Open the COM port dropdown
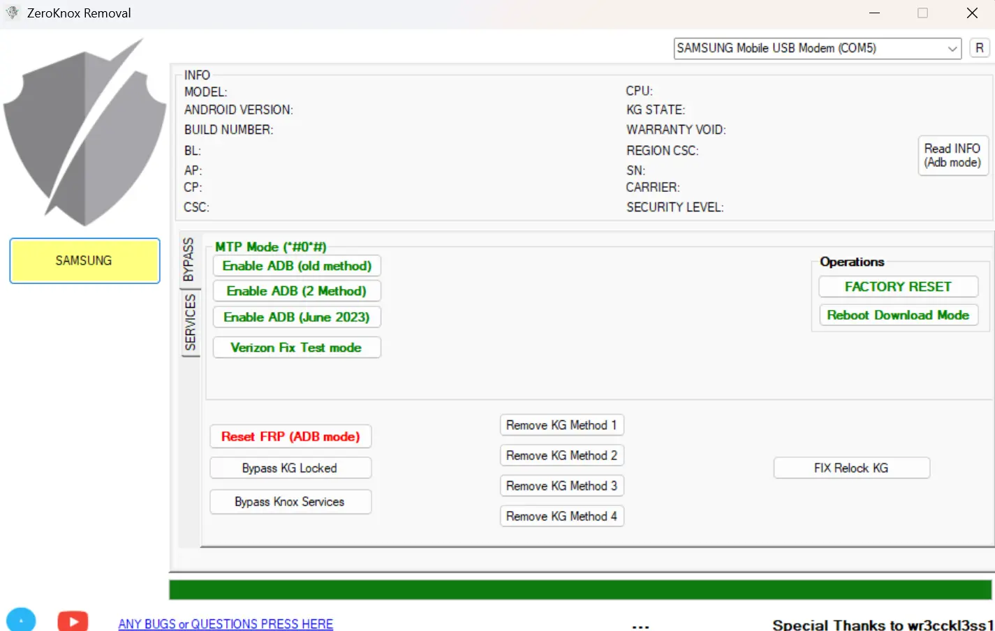Screen dimensions: 995x631 pyautogui.click(x=817, y=48)
